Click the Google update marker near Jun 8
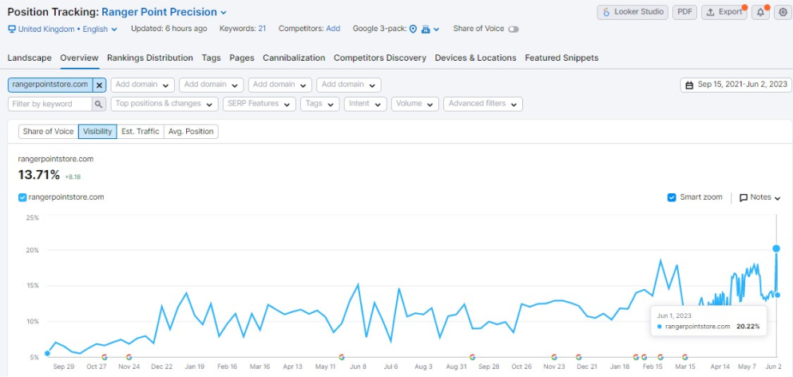 coord(341,357)
